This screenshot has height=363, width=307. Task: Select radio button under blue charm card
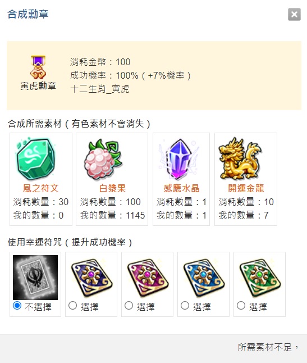(x=185, y=306)
